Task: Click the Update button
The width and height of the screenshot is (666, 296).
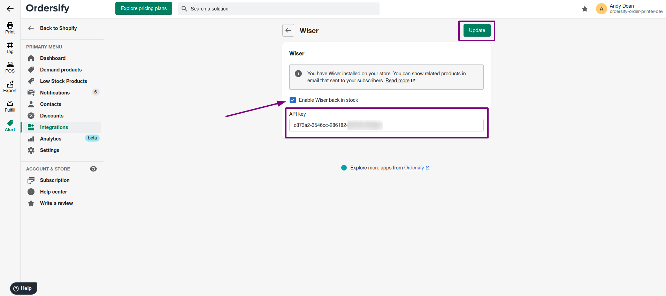Action: [477, 30]
